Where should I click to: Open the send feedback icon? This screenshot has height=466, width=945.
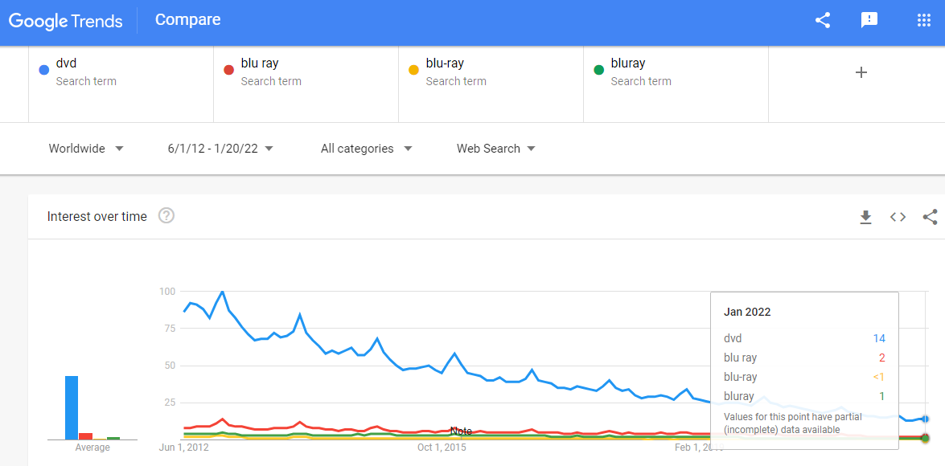tap(869, 21)
